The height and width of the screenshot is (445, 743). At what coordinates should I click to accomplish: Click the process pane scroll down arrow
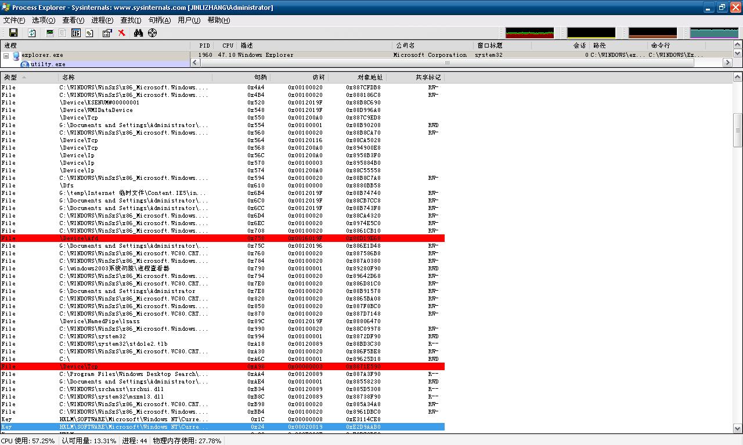[738, 54]
